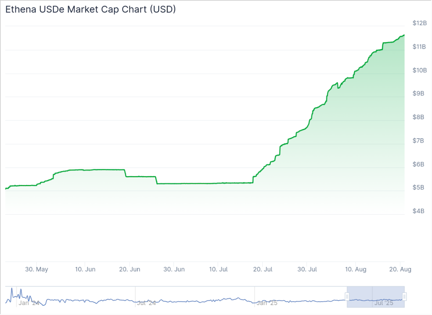432x315 pixels.
Task: Click the Ethena USDe Market Cap Chart title
Action: (x=90, y=10)
